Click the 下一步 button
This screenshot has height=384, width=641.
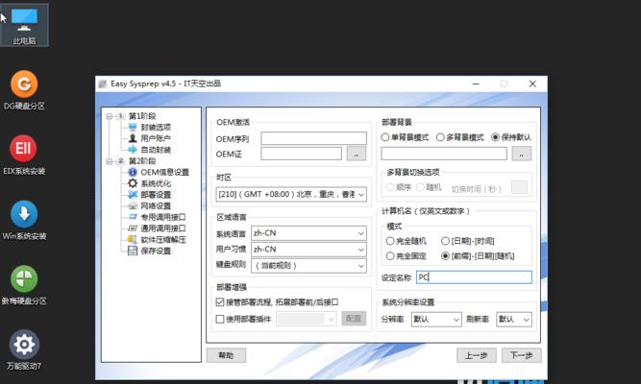coord(521,355)
